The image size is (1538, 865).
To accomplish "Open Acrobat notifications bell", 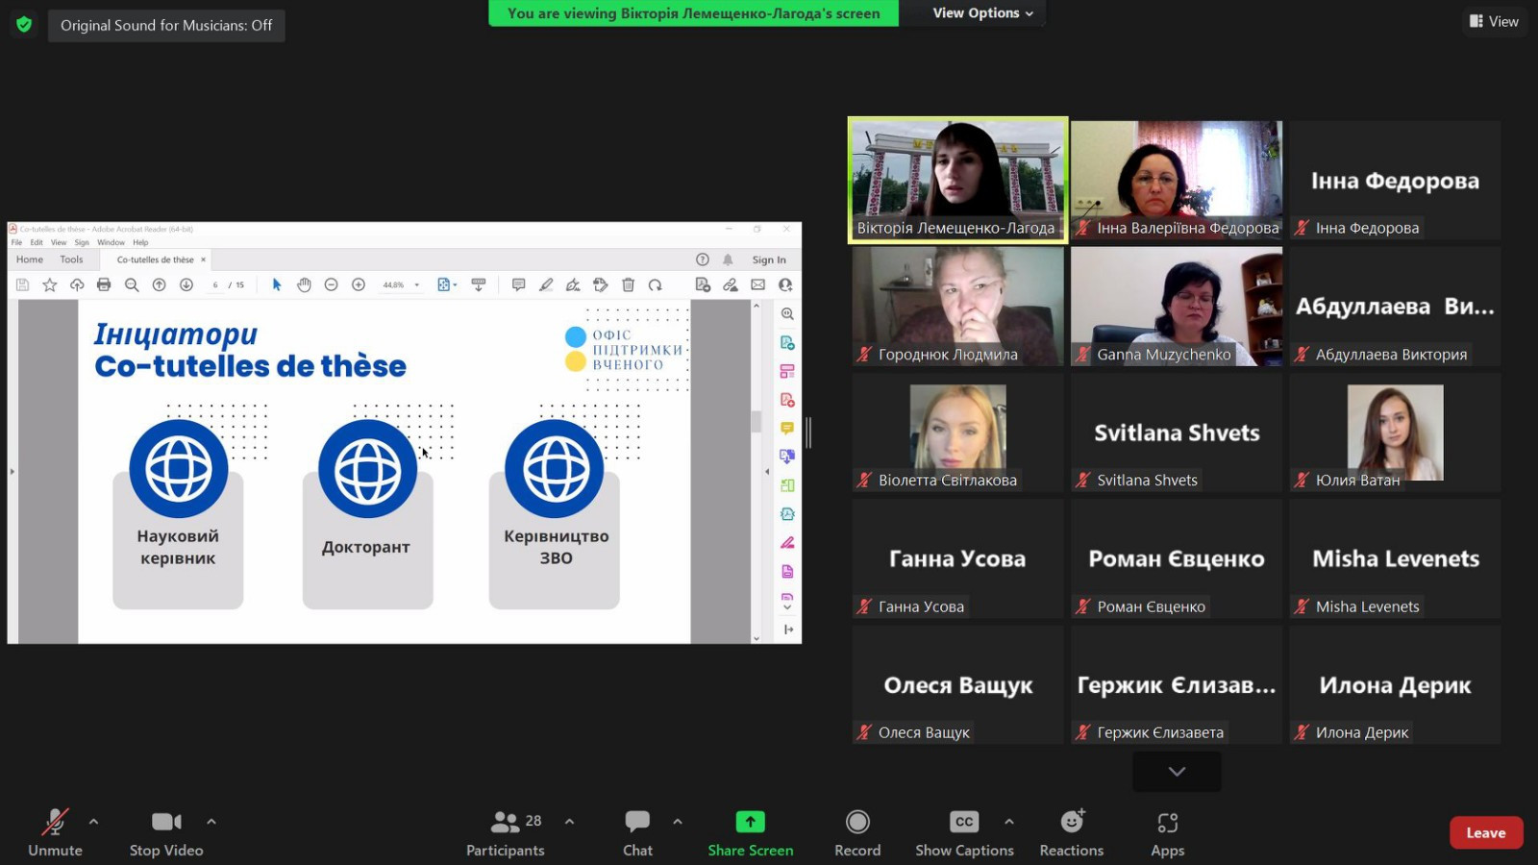I will point(728,259).
